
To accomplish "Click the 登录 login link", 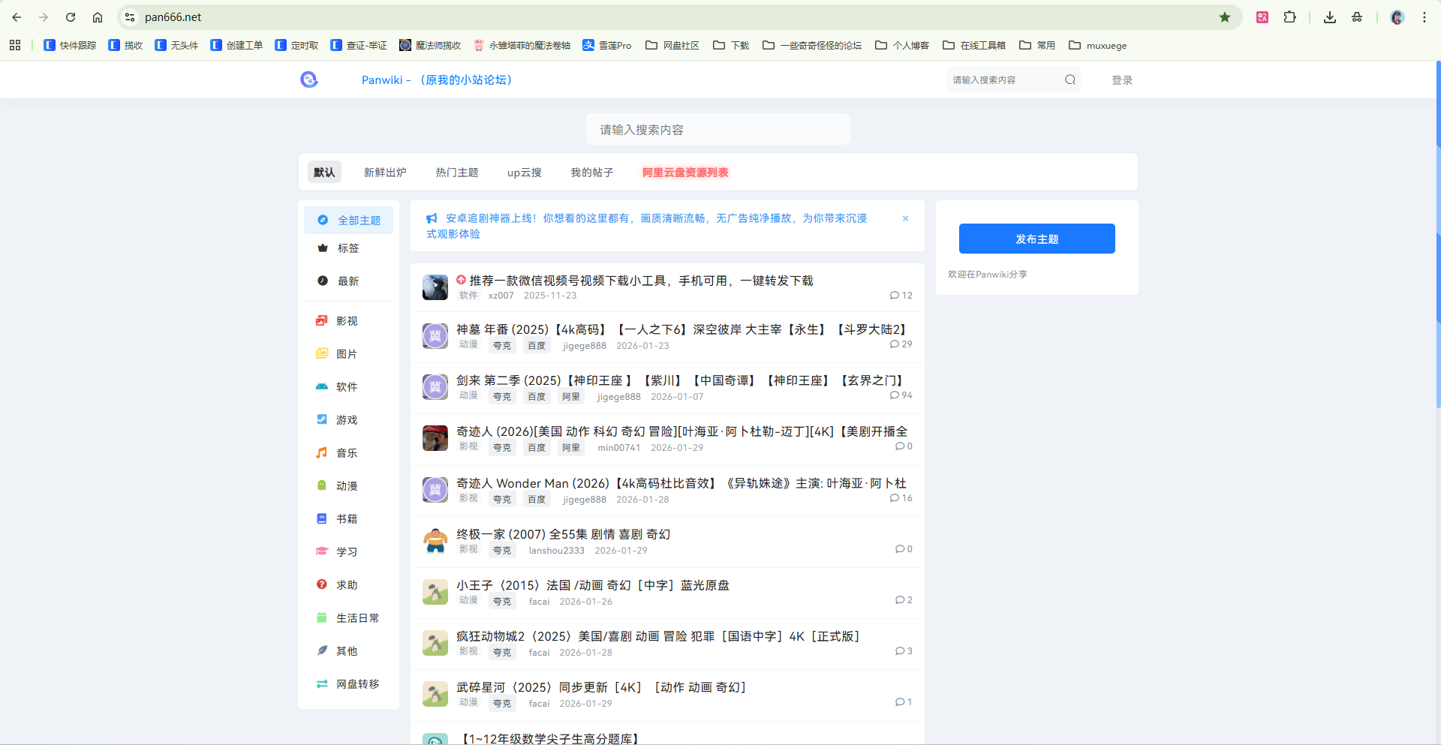I will click(x=1122, y=80).
